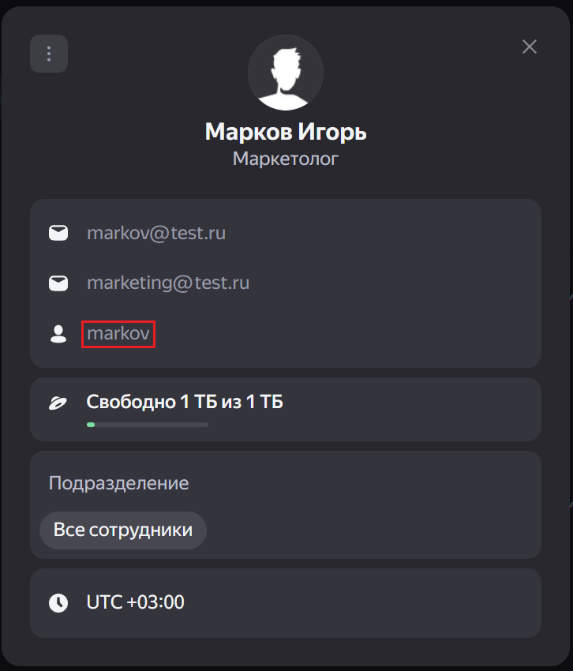The image size is (573, 671).
Task: Close the Марков Игорь profile card
Action: coord(530,47)
